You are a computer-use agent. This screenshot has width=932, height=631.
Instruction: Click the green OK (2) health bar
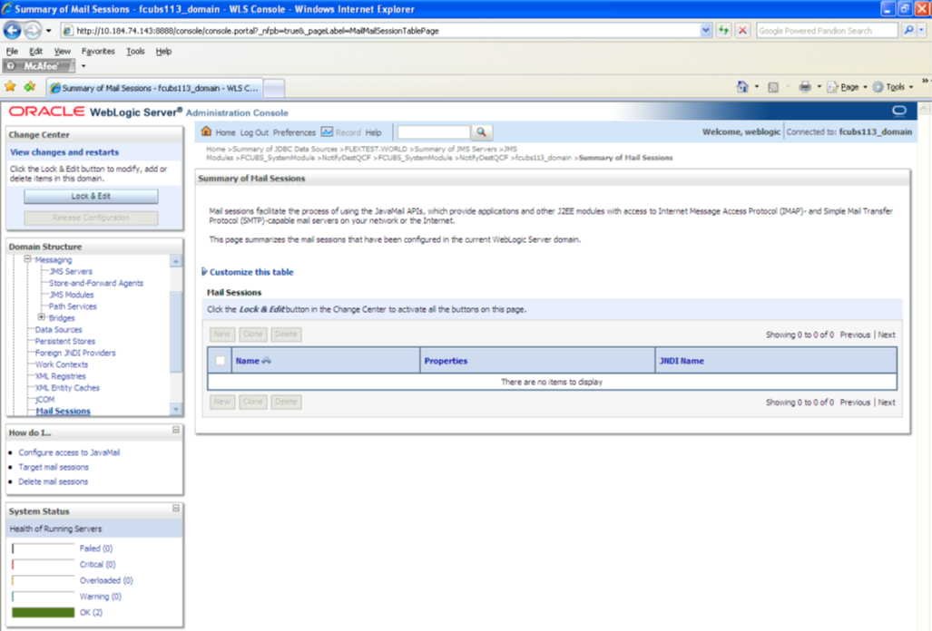click(x=43, y=612)
